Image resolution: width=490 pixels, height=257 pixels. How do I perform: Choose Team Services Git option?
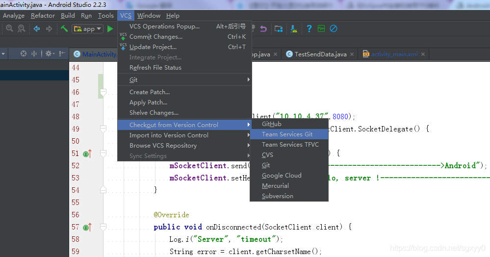[x=289, y=134]
